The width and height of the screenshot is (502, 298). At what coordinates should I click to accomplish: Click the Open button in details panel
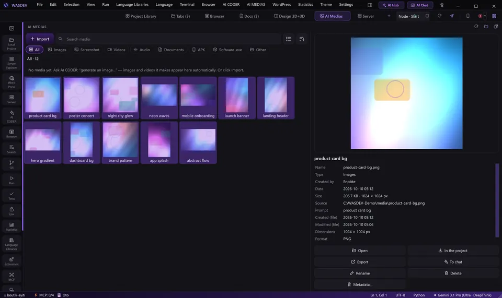click(x=360, y=251)
